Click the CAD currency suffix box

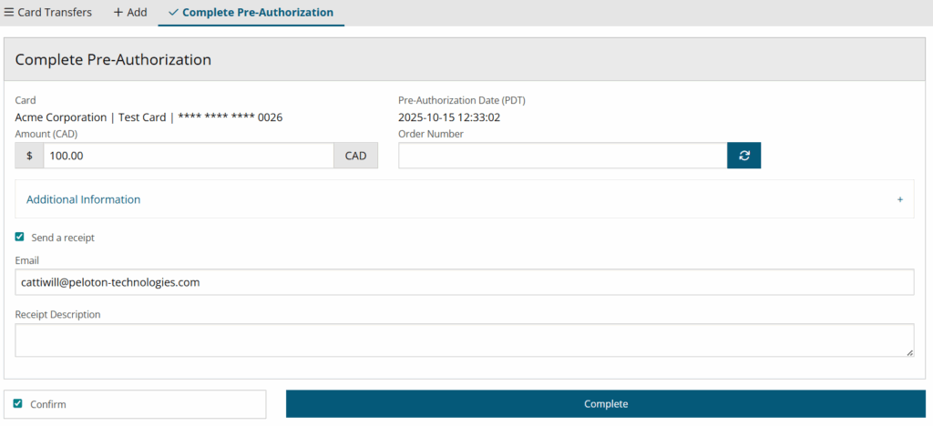click(355, 156)
